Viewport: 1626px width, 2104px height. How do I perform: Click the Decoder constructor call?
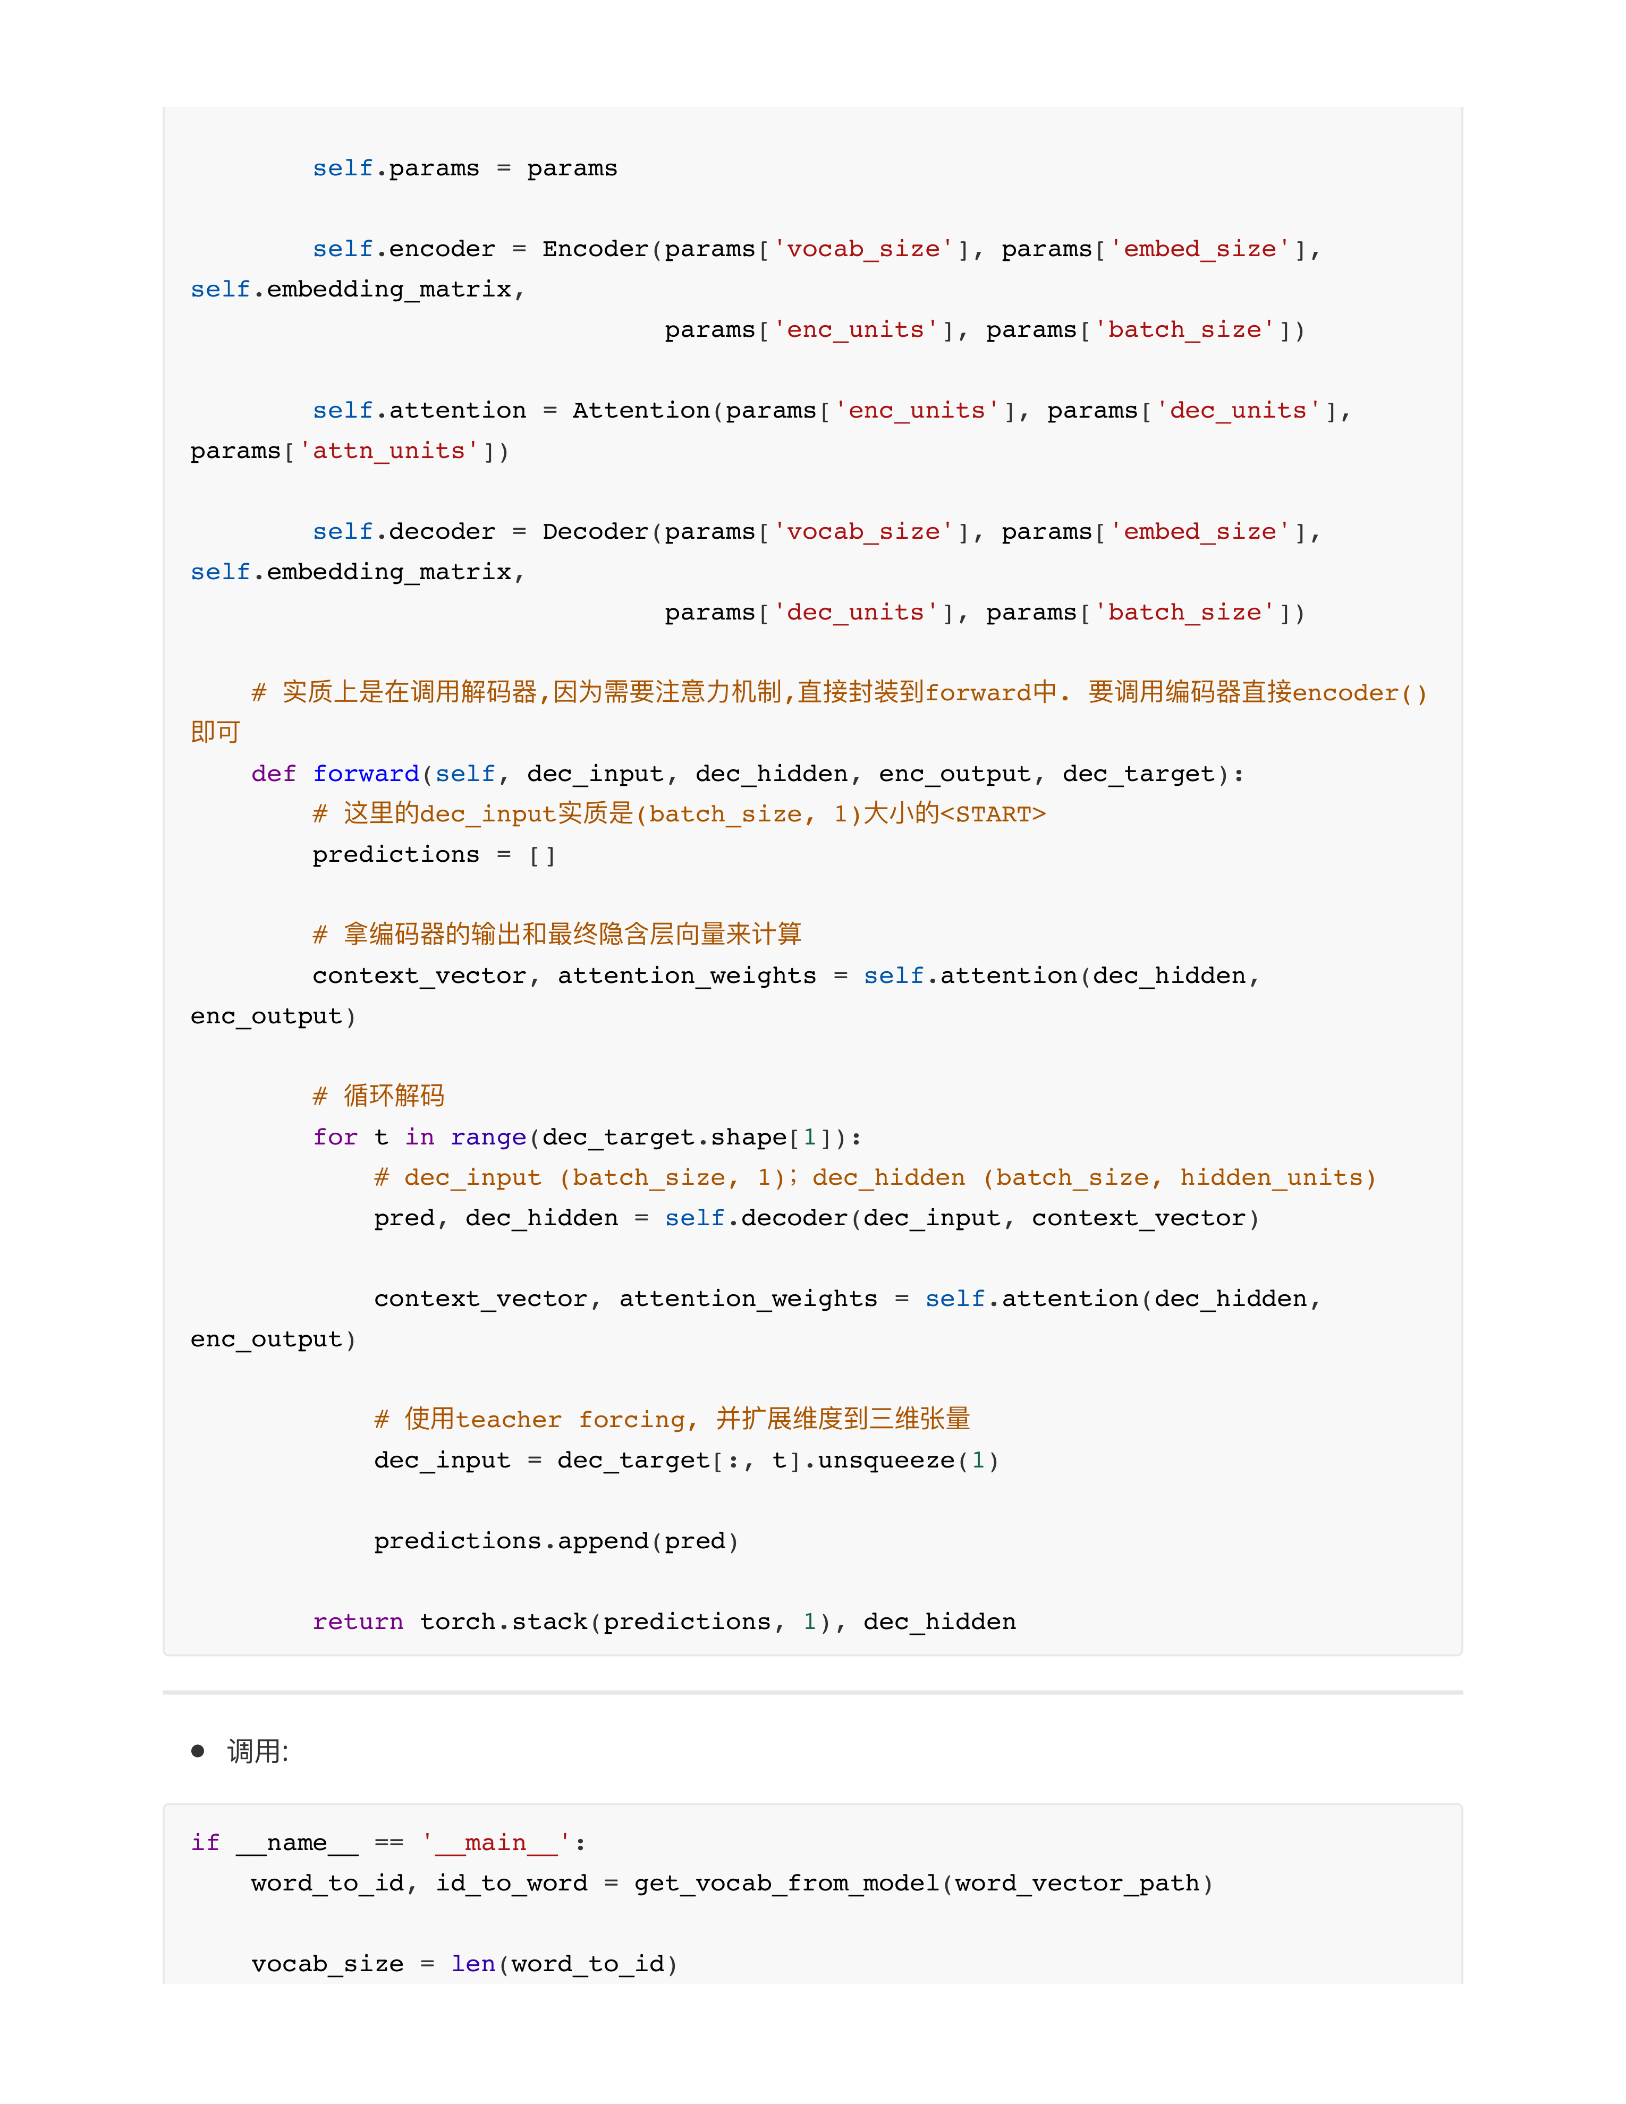tap(594, 532)
